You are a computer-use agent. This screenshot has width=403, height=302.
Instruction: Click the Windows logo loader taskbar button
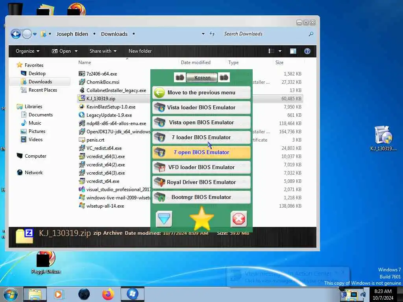(x=133, y=294)
